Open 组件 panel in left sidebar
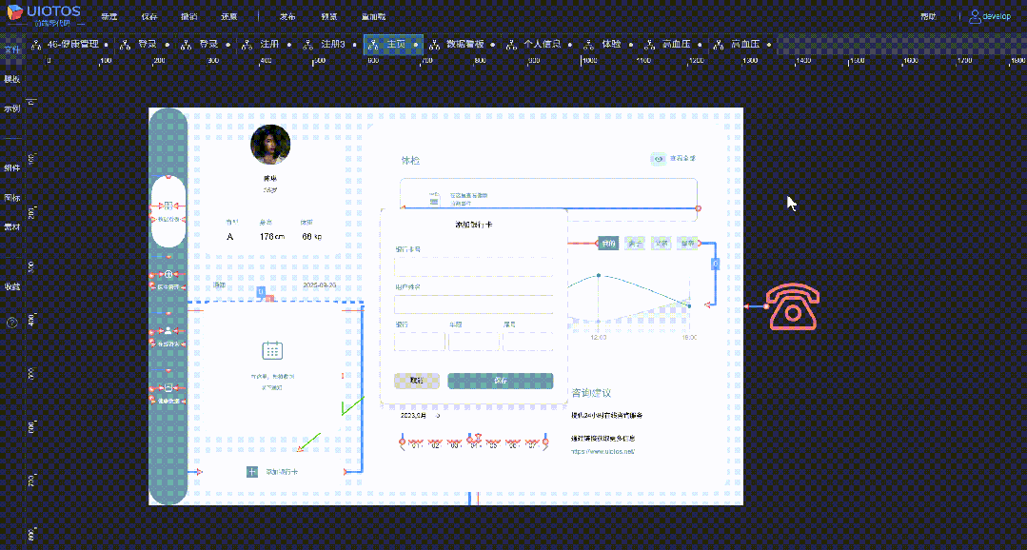The width and height of the screenshot is (1027, 550). click(x=11, y=167)
